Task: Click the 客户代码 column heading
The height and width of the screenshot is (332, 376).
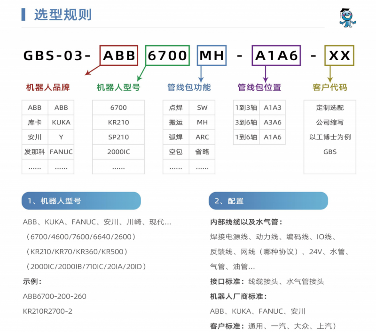Action: pyautogui.click(x=330, y=87)
